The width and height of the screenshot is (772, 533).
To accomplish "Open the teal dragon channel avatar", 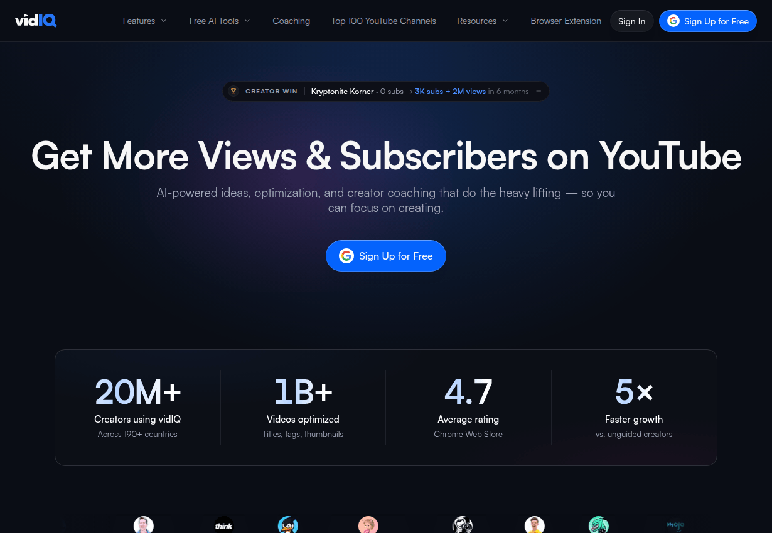I will point(599,525).
